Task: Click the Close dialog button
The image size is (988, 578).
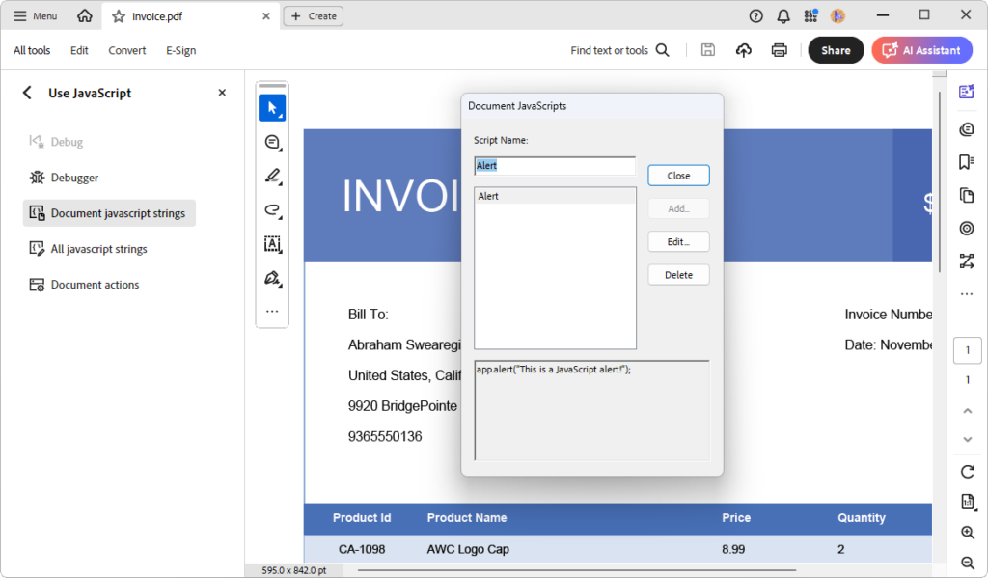Action: tap(678, 176)
